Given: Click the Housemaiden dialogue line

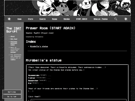Looking at the screenshot, I should 39,75.
